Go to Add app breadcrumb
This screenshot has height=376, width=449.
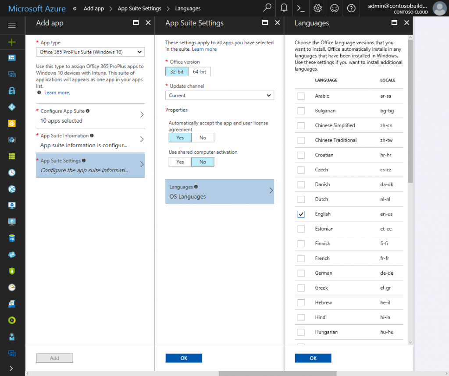(94, 8)
